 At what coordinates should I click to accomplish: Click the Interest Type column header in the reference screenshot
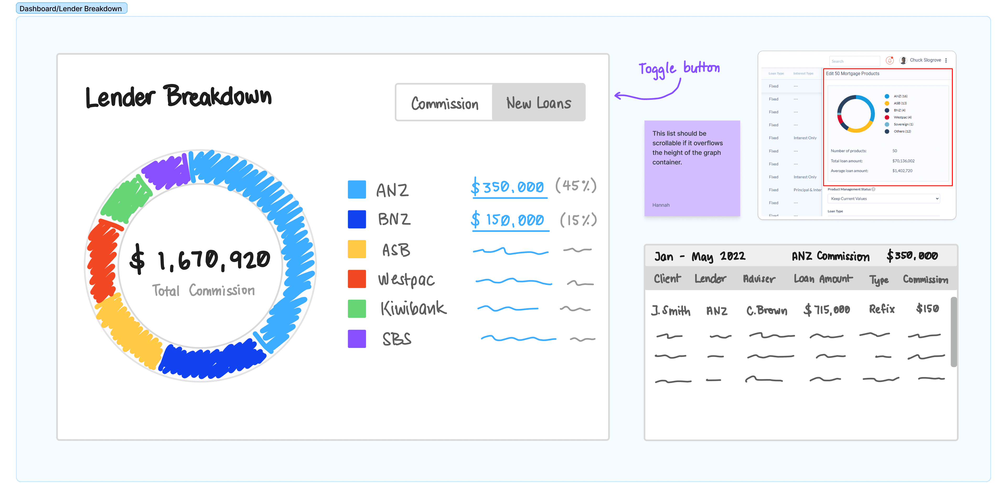point(803,73)
